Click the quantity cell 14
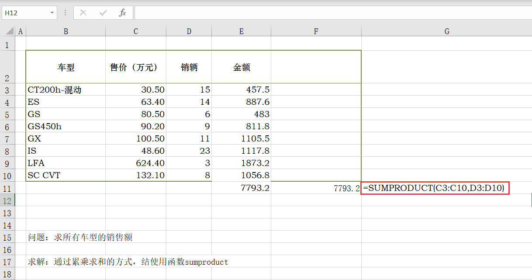 [x=189, y=102]
